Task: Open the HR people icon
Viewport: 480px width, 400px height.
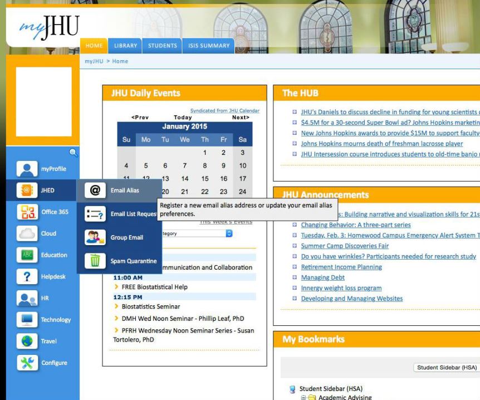Action: click(x=27, y=298)
